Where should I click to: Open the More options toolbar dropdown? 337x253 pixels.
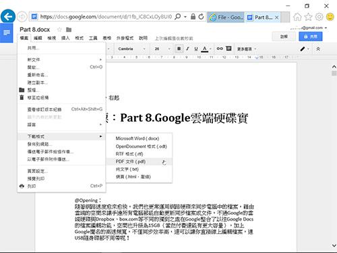247,49
